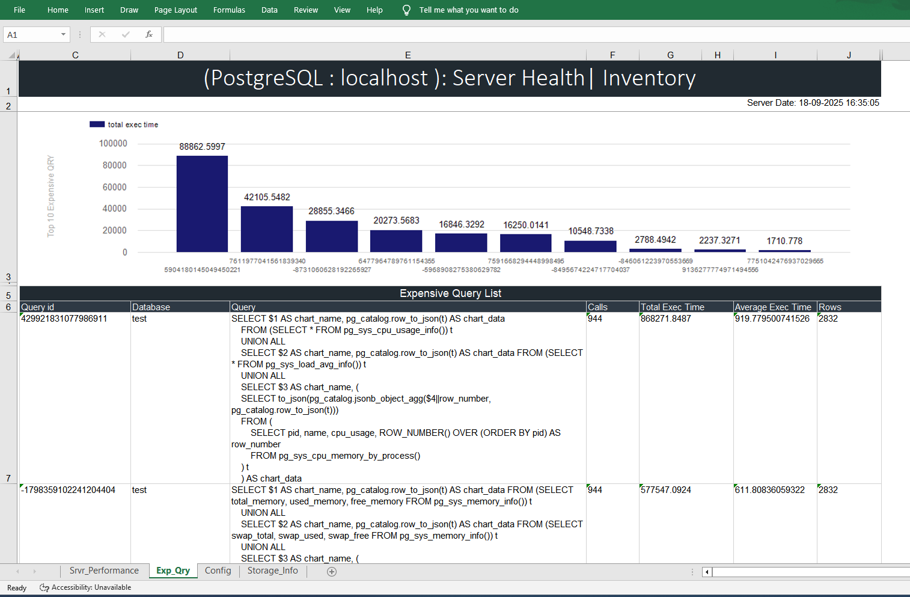Click the Insert Function fx icon

coord(149,35)
